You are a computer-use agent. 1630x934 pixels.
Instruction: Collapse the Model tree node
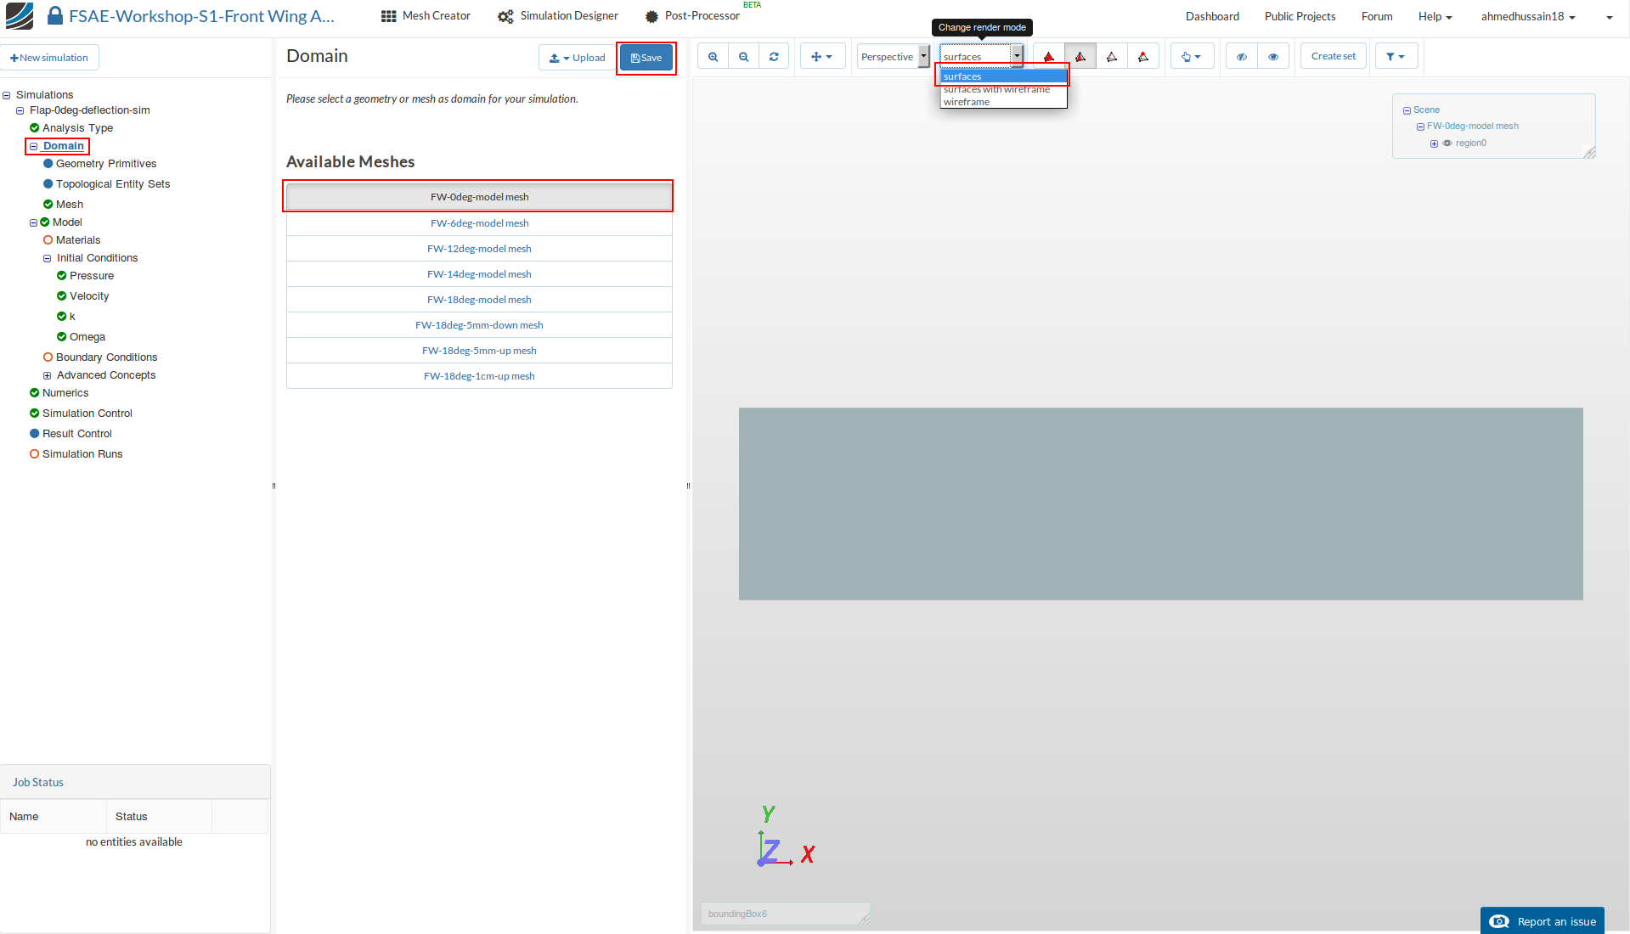pos(34,222)
